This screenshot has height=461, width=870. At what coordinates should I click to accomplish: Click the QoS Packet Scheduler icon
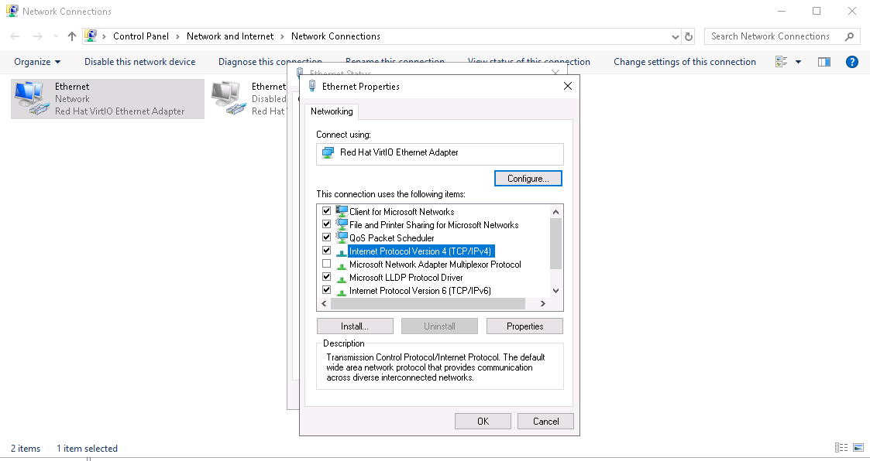point(342,237)
